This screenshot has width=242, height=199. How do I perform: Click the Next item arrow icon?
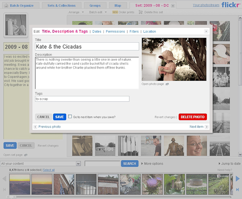click(207, 127)
